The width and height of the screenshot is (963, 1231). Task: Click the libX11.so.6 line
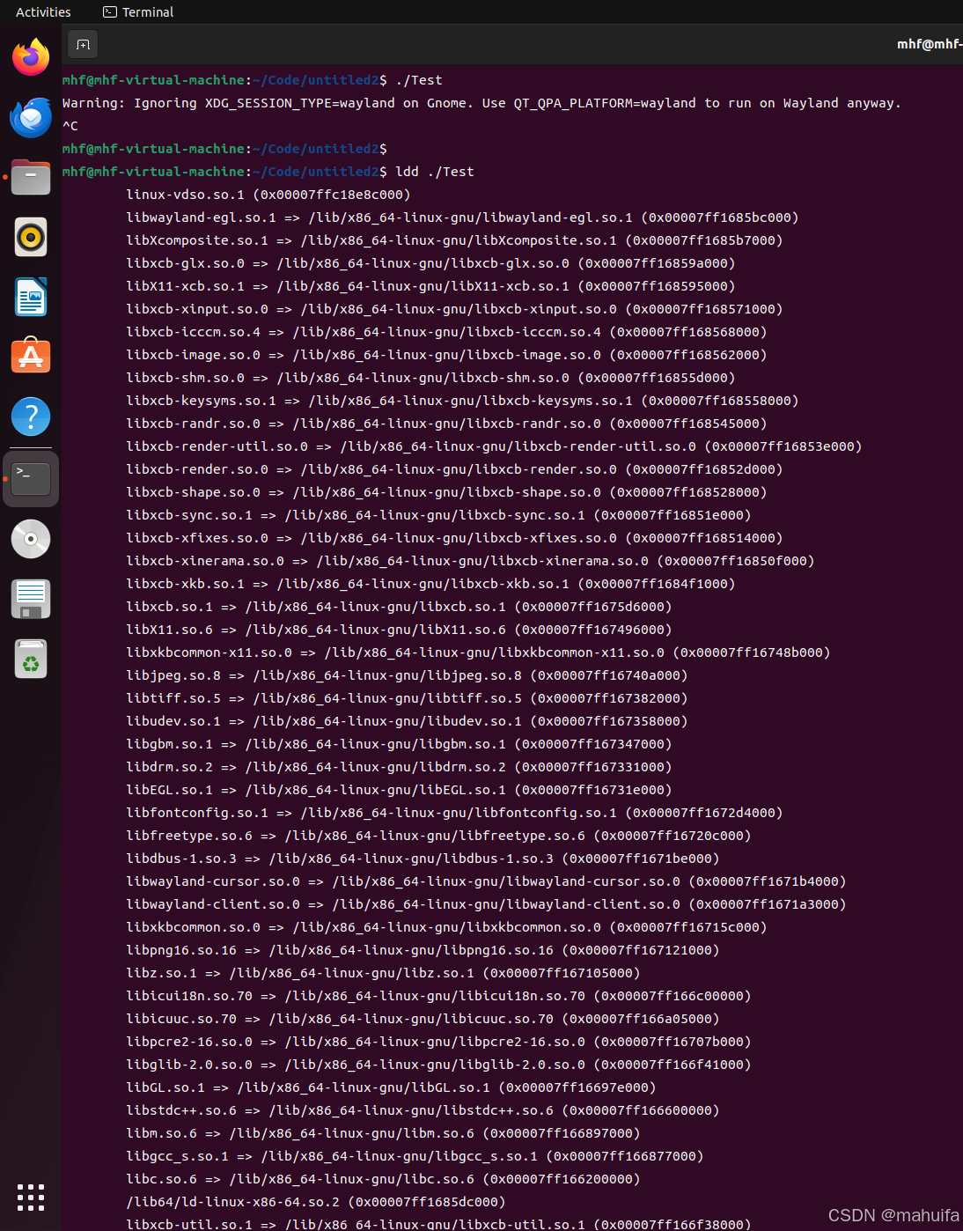coord(399,630)
